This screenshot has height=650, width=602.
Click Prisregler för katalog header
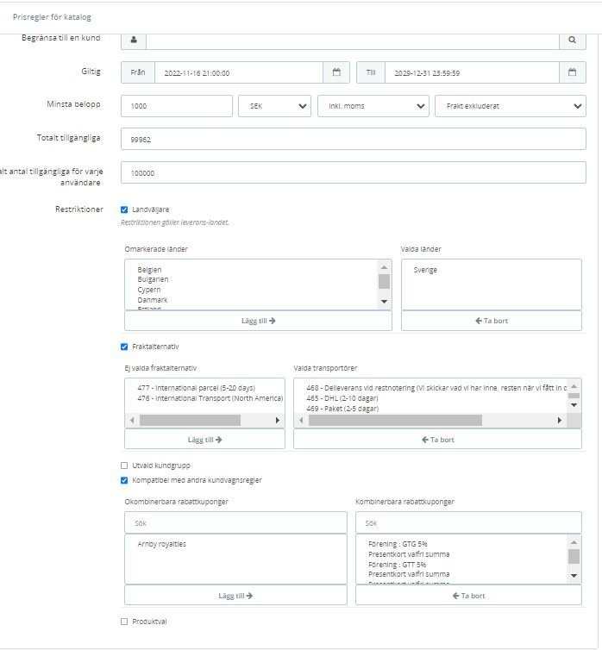pyautogui.click(x=52, y=17)
